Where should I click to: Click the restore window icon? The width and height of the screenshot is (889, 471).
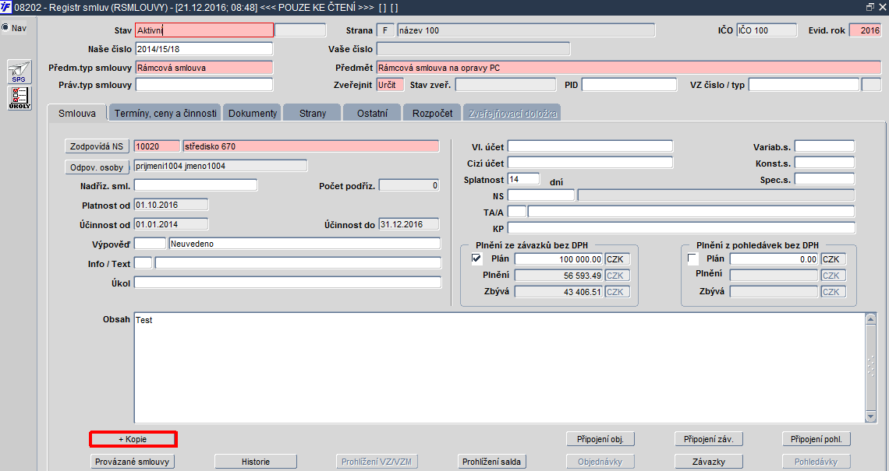point(870,7)
